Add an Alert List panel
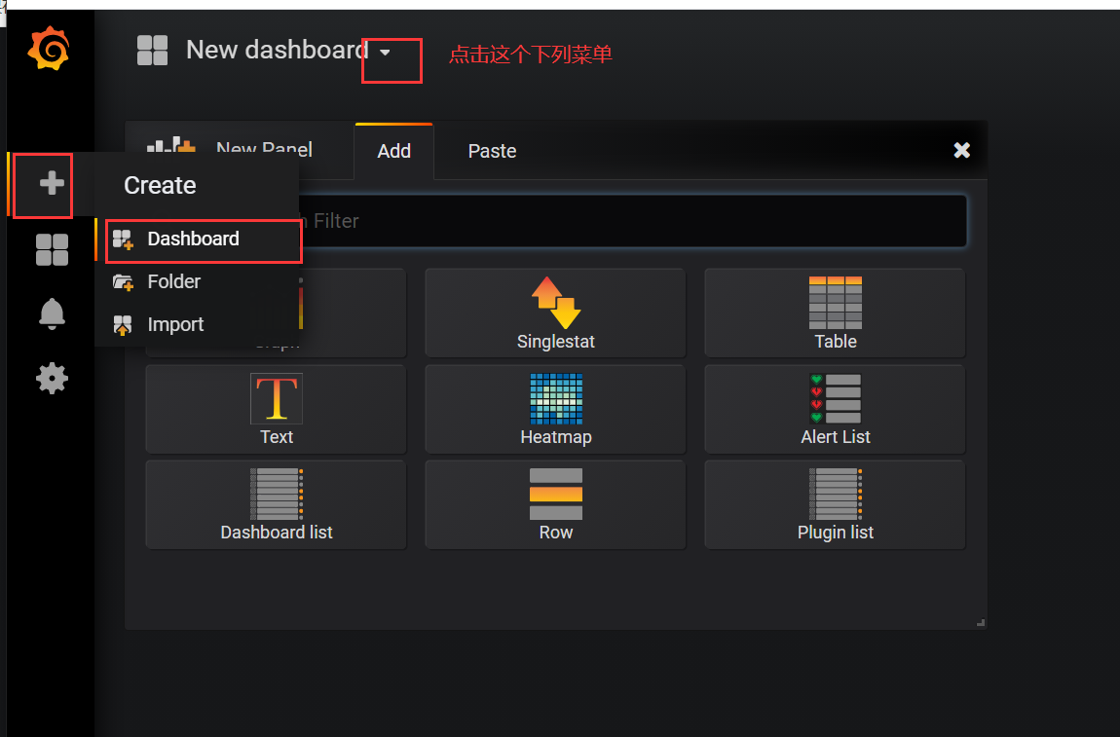 pos(835,409)
